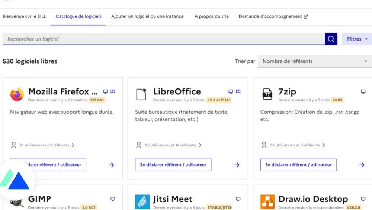Image resolution: width=372 pixels, height=210 pixels.
Task: Click the desktop icon on 7zip card
Action: click(363, 91)
